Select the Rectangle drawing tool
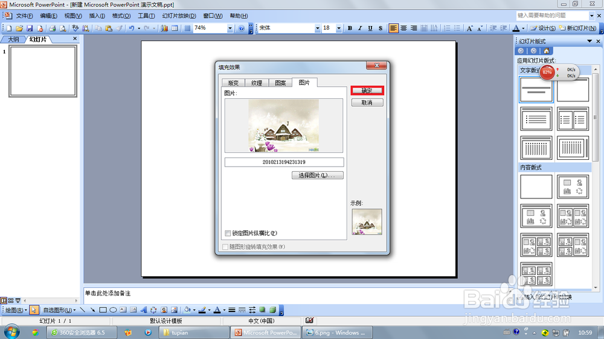604x339 pixels. [x=103, y=310]
